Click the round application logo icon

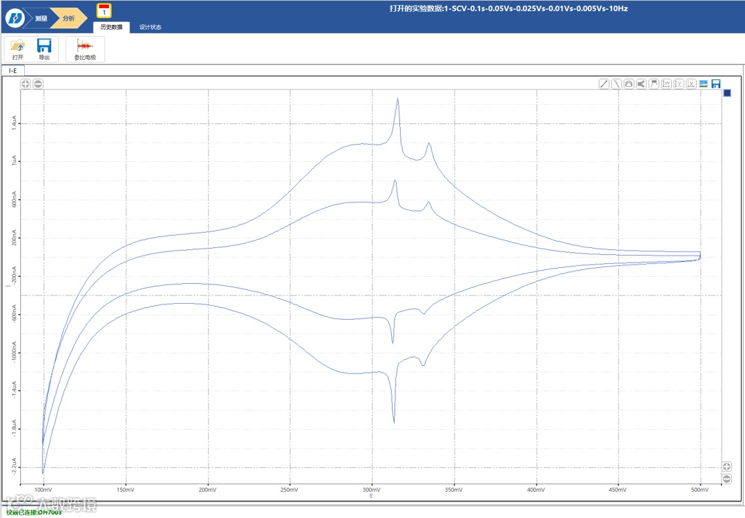click(15, 18)
